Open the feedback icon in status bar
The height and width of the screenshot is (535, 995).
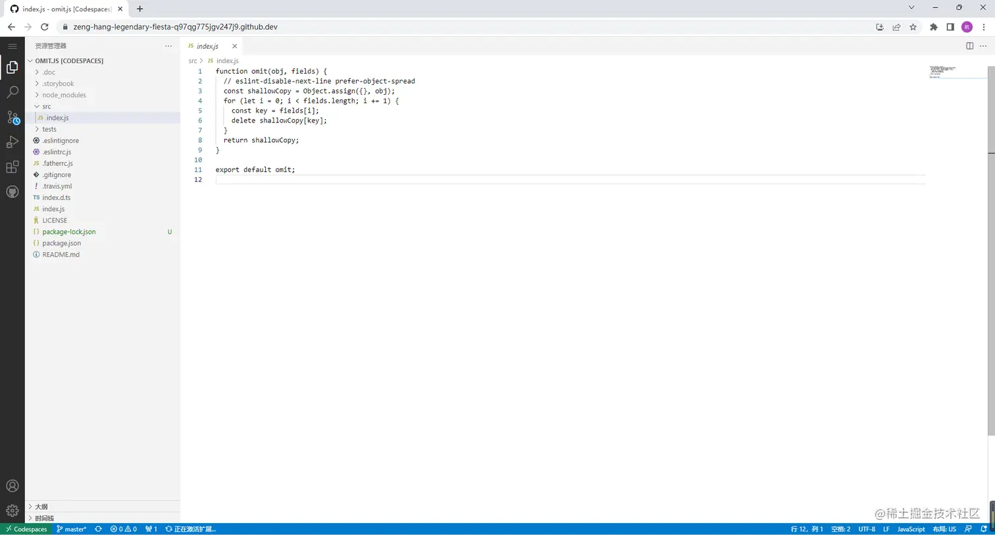[x=968, y=529]
